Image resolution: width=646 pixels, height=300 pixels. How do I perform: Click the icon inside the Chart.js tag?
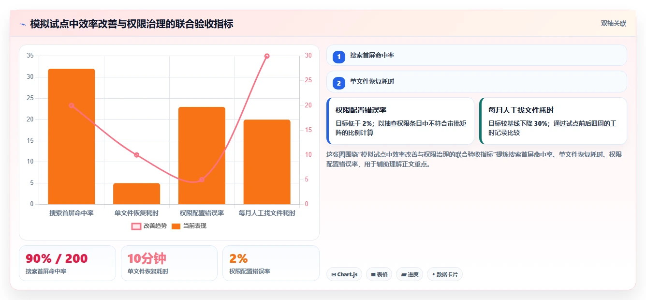334,274
